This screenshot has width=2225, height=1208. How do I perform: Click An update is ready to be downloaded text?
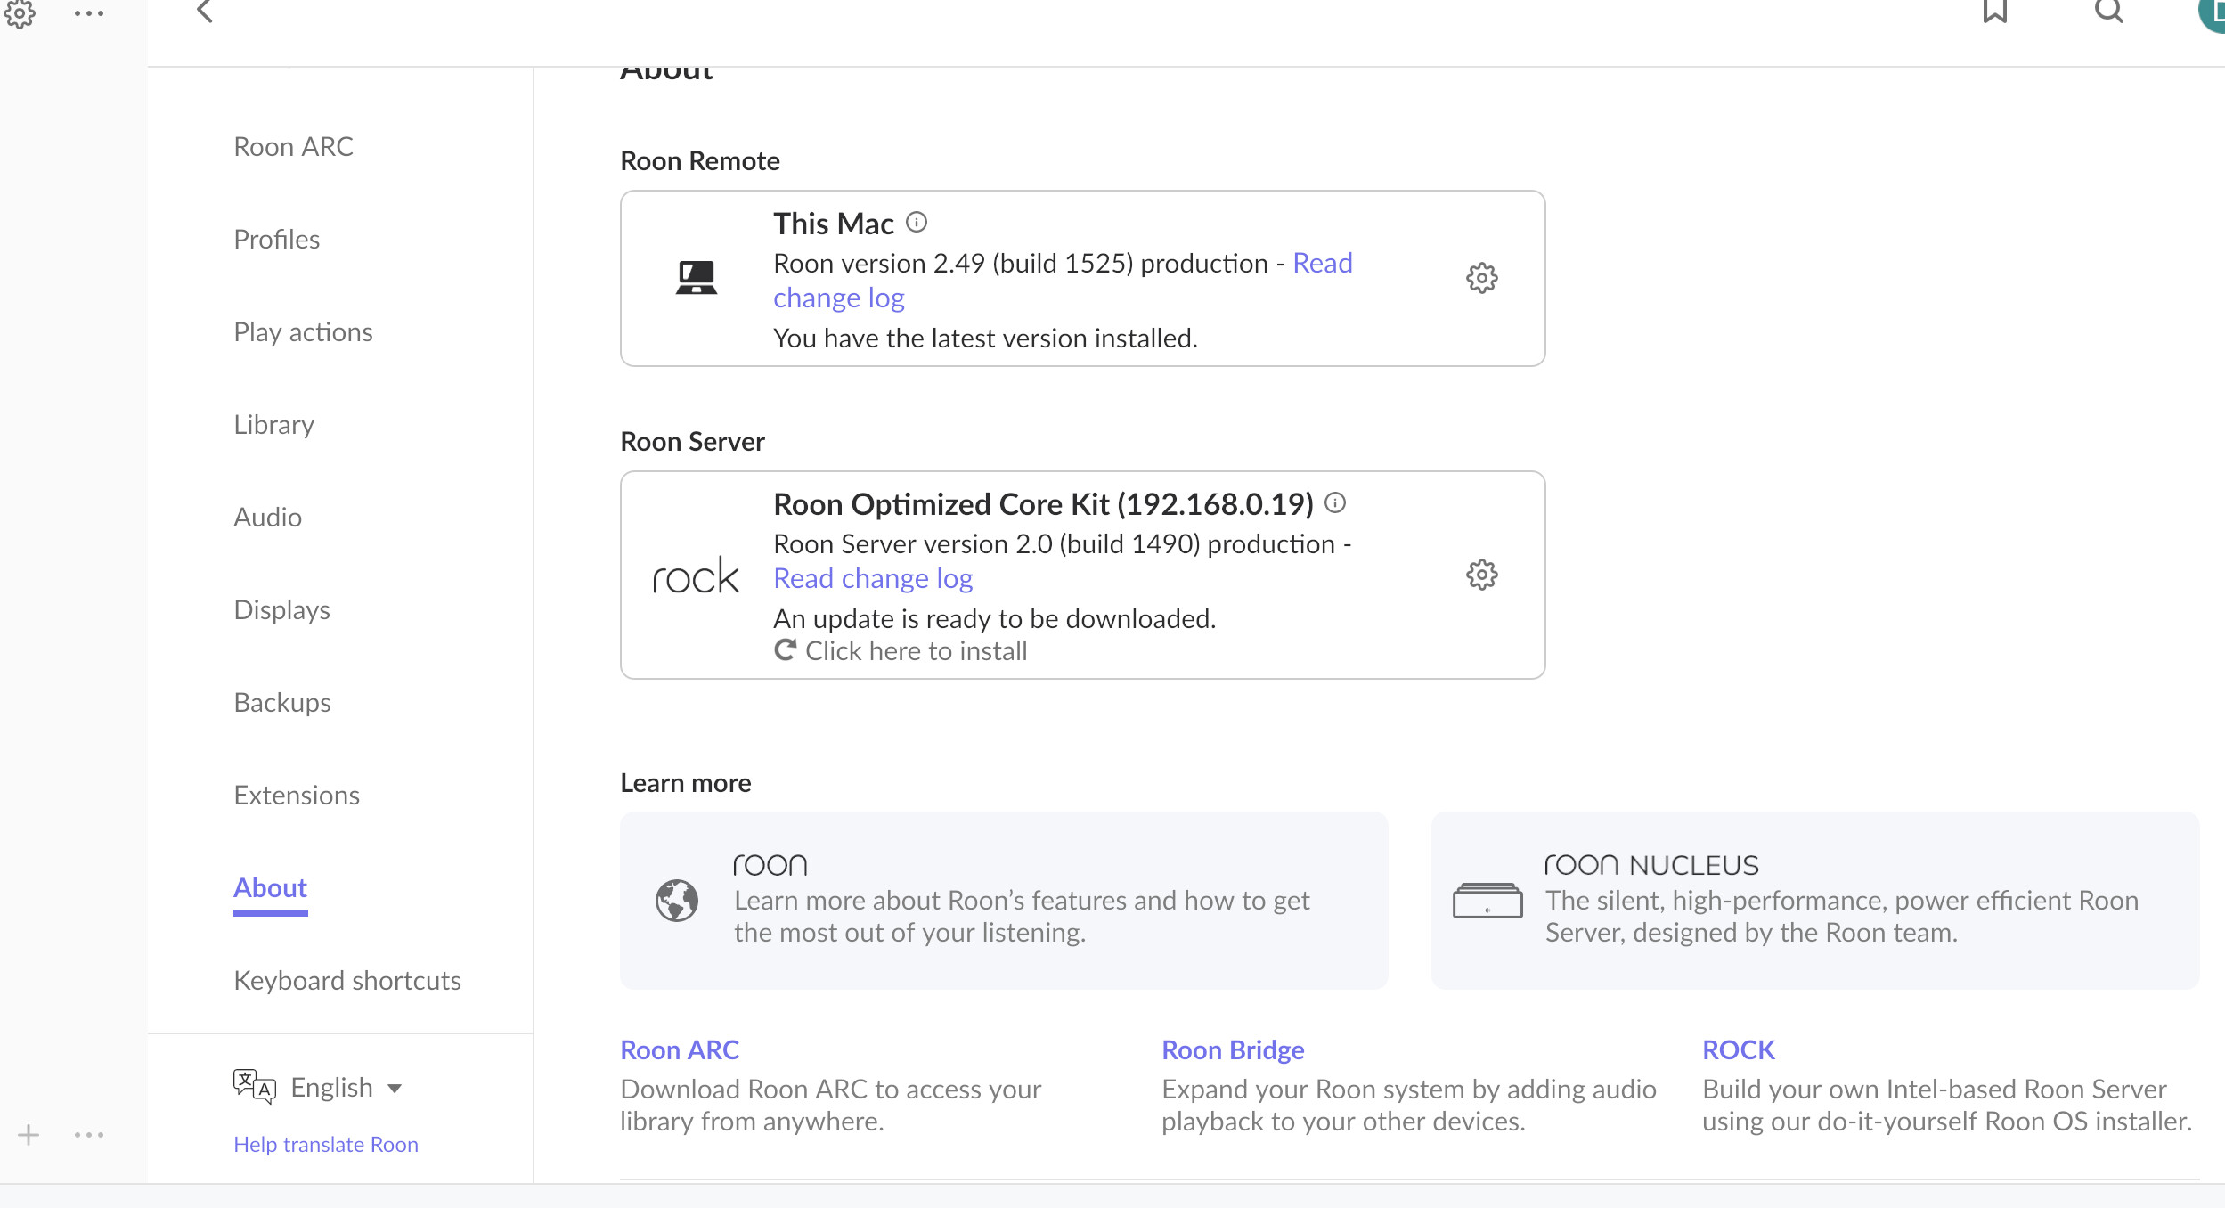pyautogui.click(x=995, y=618)
